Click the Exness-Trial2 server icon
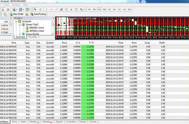Screen dimensions: 189x124 23,24
